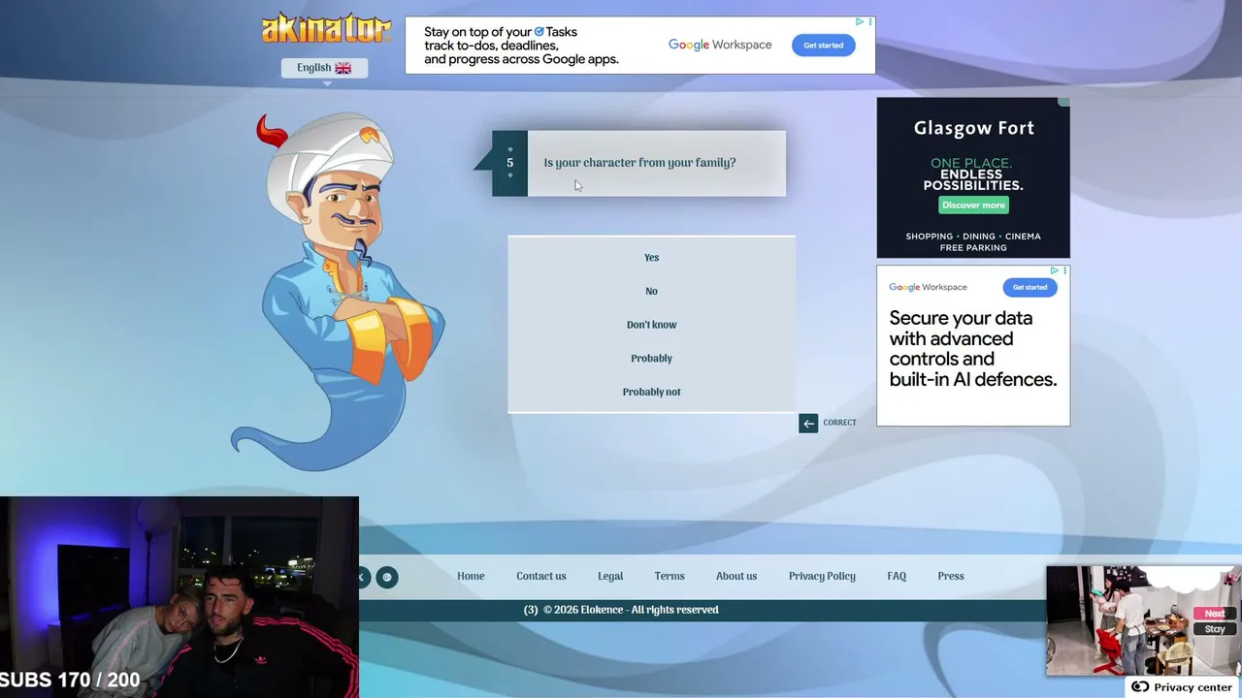Select the Probably answer
This screenshot has height=698, width=1242.
(x=651, y=359)
